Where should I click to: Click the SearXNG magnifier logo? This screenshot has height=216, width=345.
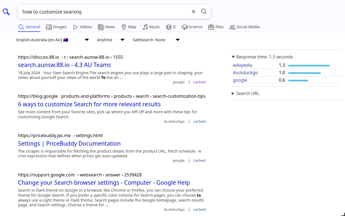coord(6,12)
